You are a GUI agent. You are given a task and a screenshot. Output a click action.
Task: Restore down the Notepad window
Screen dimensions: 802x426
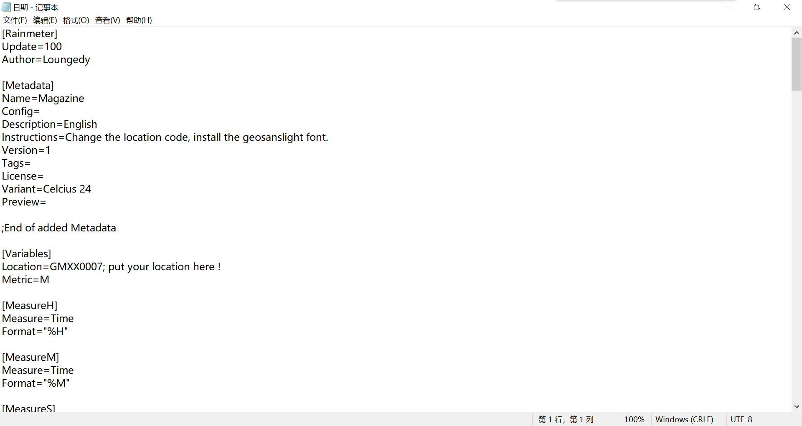click(x=757, y=7)
